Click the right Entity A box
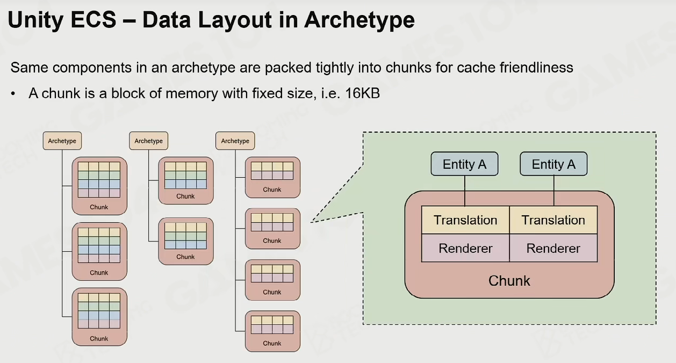The image size is (676, 363). (x=553, y=164)
